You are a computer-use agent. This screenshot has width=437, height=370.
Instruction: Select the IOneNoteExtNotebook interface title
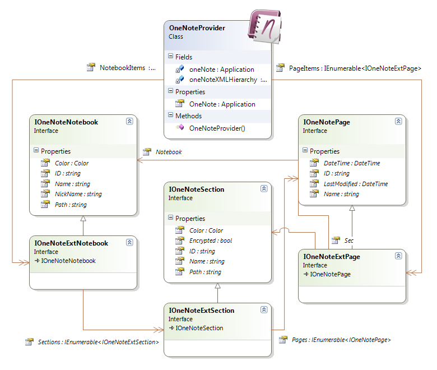pos(71,243)
